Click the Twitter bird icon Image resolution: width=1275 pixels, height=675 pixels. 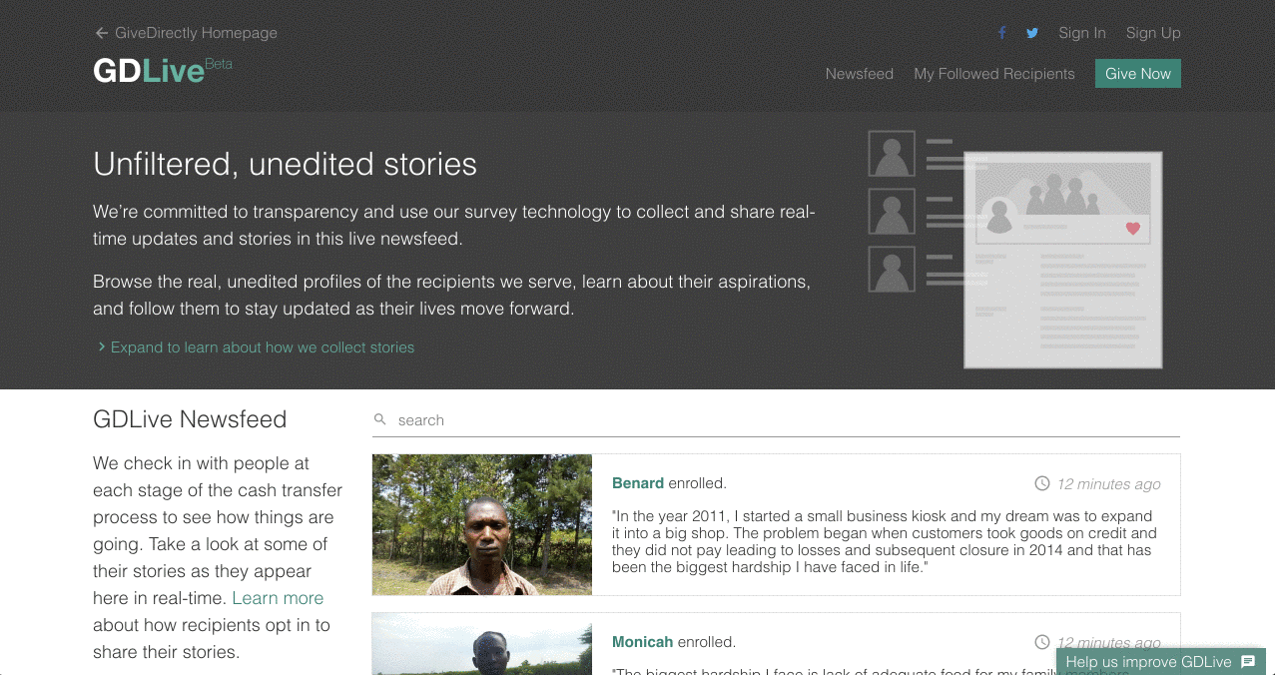tap(1032, 33)
